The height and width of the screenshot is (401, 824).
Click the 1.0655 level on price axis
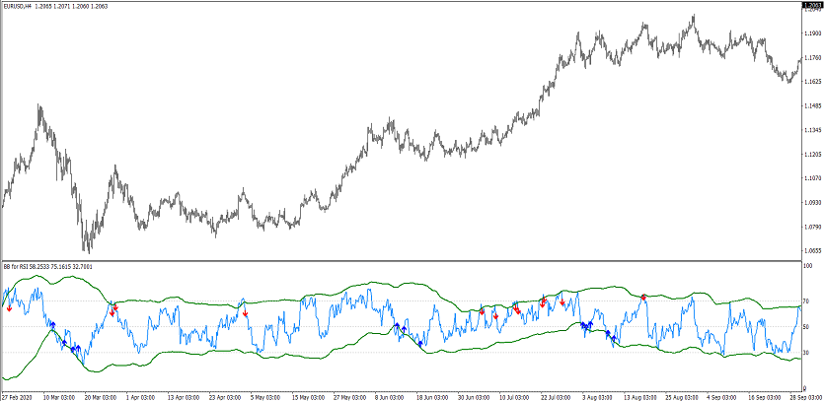point(812,251)
